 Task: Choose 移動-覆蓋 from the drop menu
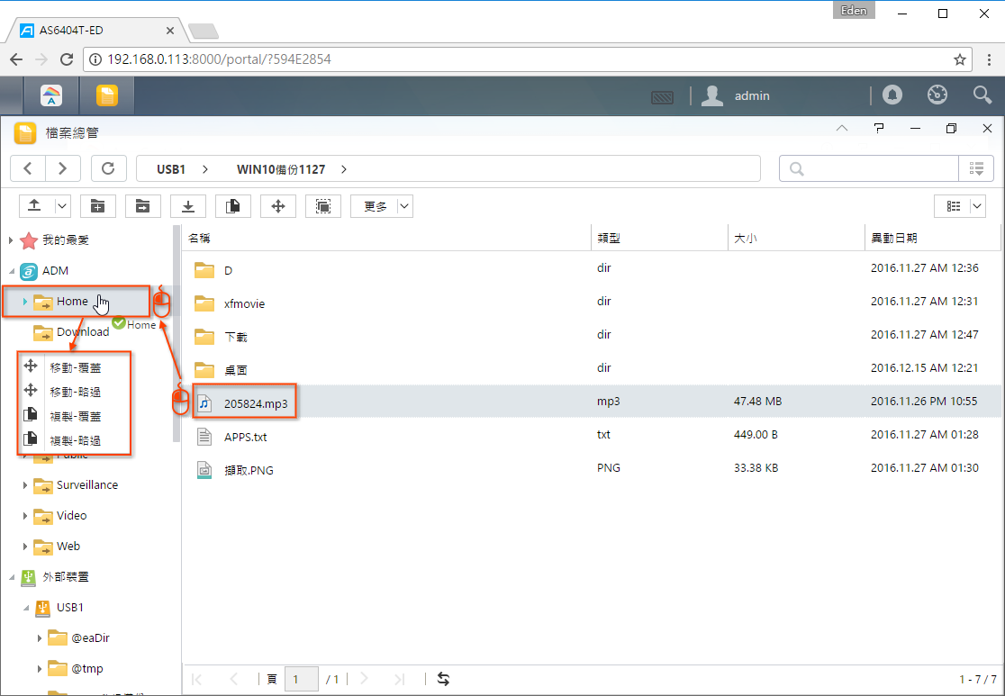point(75,367)
